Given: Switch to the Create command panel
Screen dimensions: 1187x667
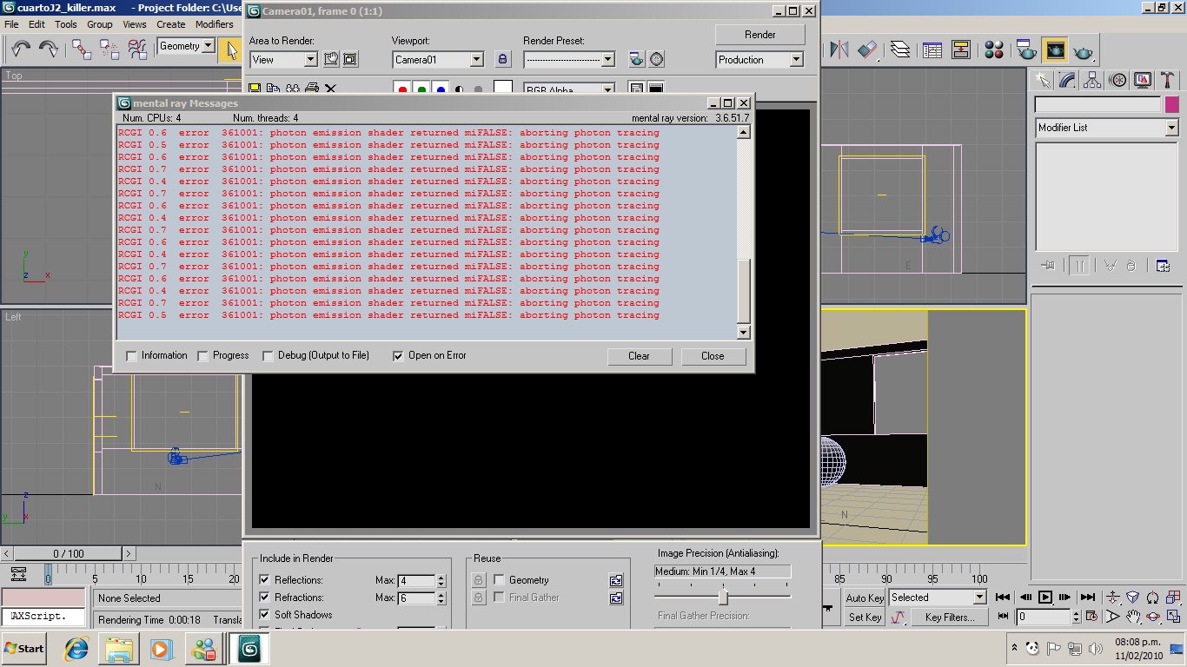Looking at the screenshot, I should (x=1043, y=81).
